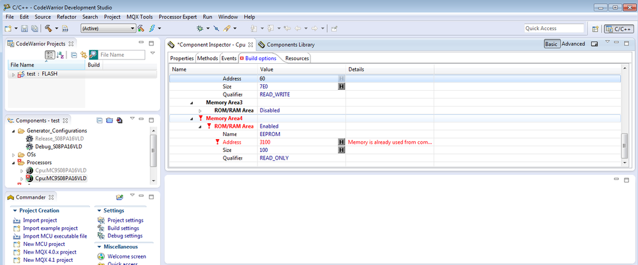Click the File Name search magnifier icon
Image resolution: width=638 pixels, height=265 pixels.
[94, 54]
